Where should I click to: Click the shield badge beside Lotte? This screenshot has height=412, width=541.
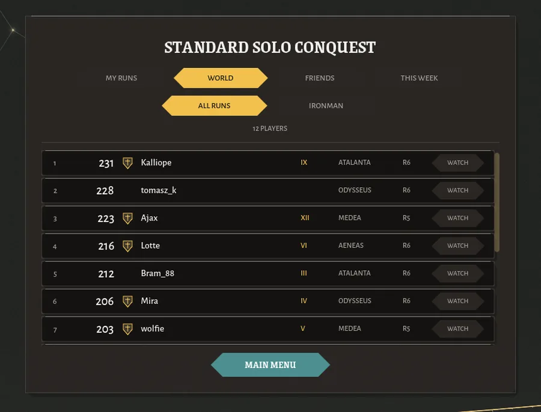tap(127, 245)
